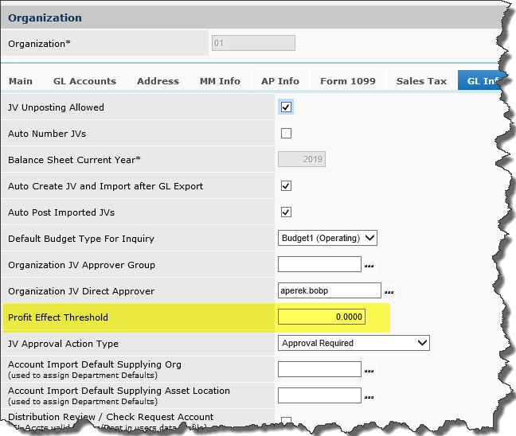Viewport: 516px width, 436px height.
Task: Enable Auto Number JVs checkbox
Action: point(287,134)
